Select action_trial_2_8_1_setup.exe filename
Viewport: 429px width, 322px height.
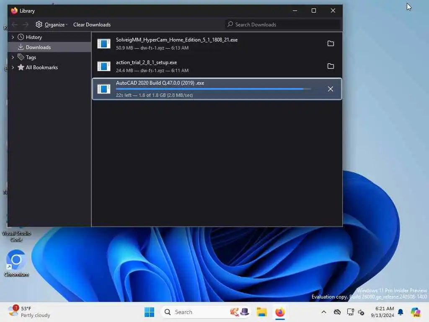[146, 62]
